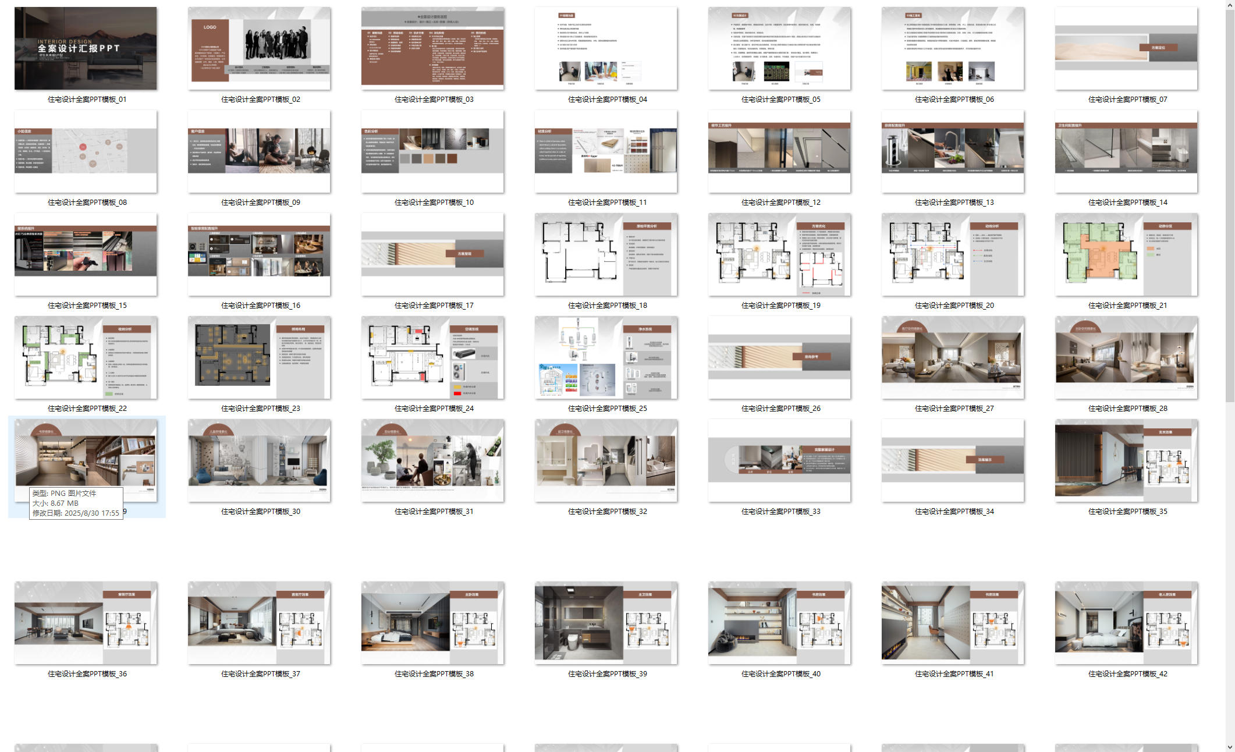This screenshot has width=1235, height=752.
Task: Open 住宅设计全案PPT模板_16 smart home thumbnail
Action: point(259,254)
